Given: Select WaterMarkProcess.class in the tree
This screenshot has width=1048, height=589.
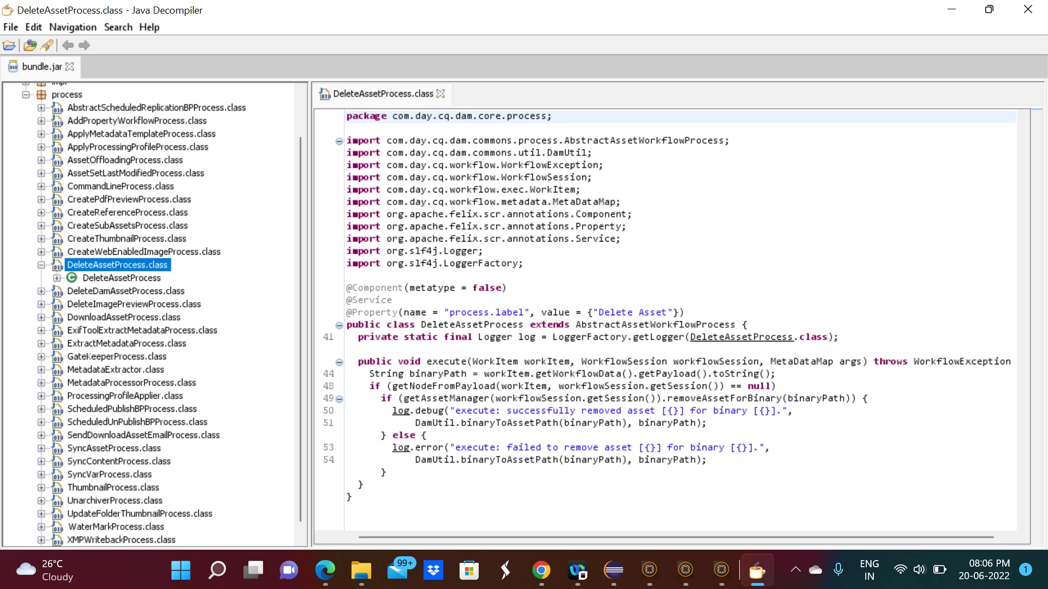Looking at the screenshot, I should (115, 527).
